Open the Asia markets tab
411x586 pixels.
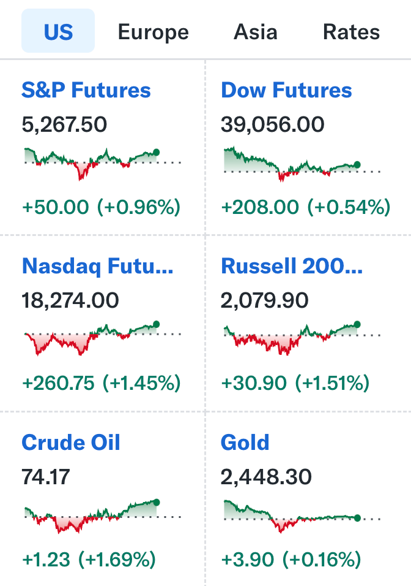255,31
